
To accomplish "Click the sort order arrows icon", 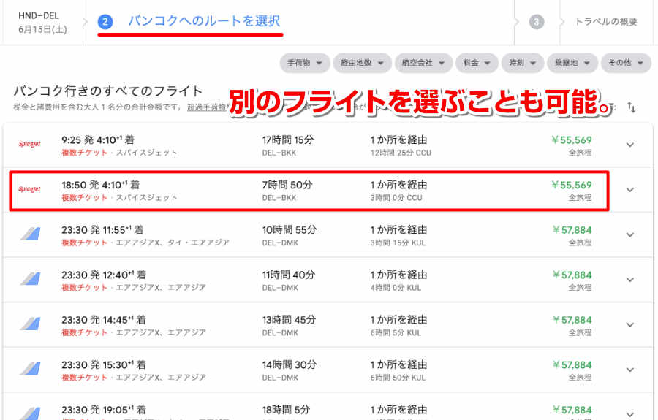I will [x=631, y=107].
